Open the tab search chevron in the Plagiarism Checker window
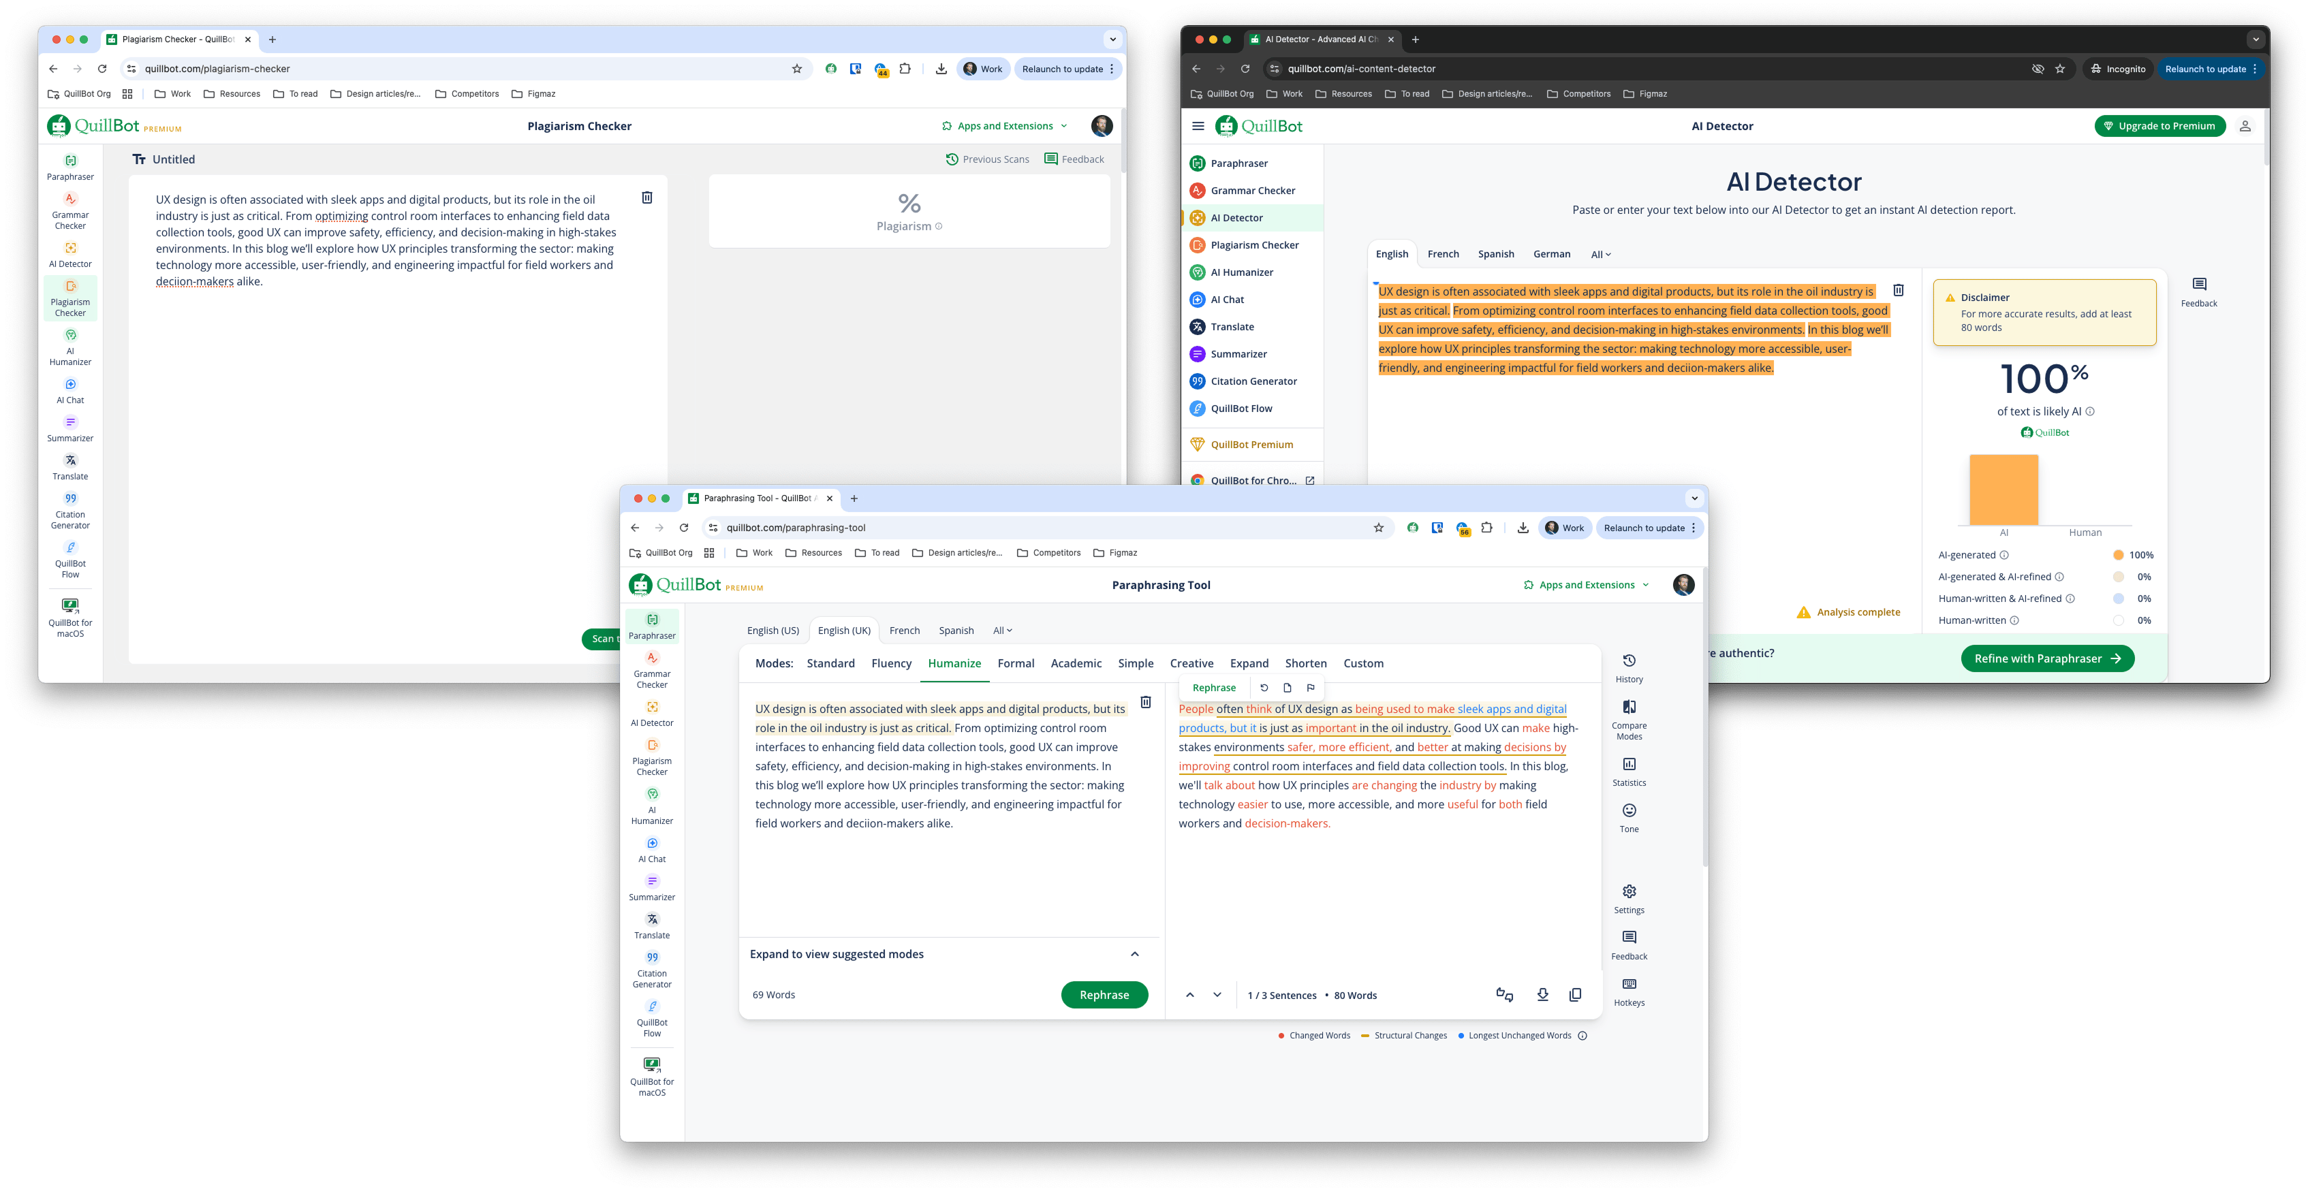2308x1193 pixels. (x=1112, y=39)
